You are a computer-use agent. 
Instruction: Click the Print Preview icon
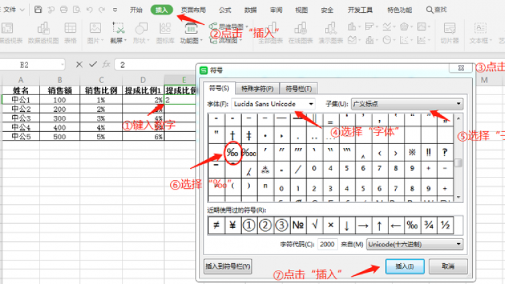click(76, 9)
